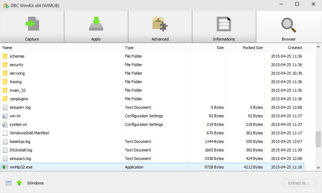Click Configuration Settings type of win.ini
This screenshot has width=322, height=193.
click(144, 116)
